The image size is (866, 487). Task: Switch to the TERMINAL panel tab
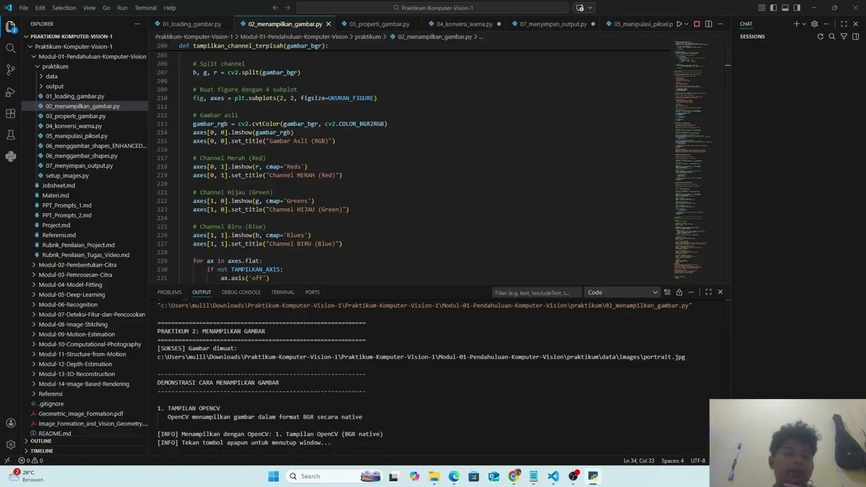click(x=283, y=292)
